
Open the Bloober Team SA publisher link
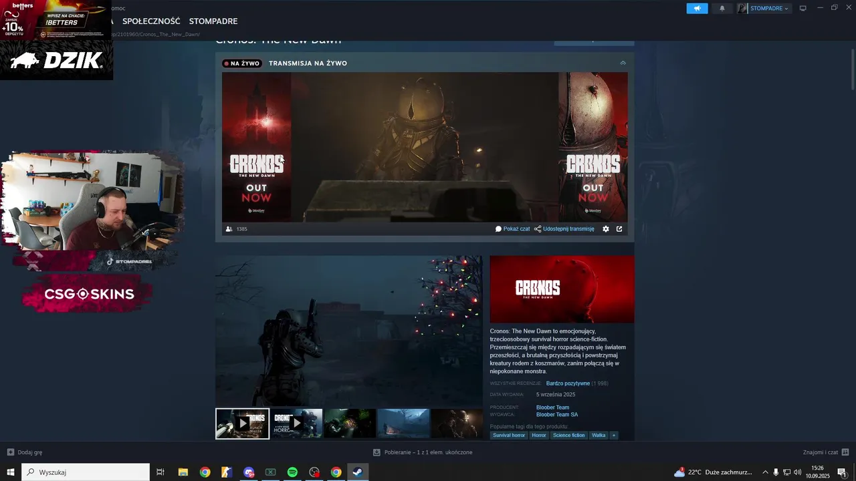[x=557, y=415]
